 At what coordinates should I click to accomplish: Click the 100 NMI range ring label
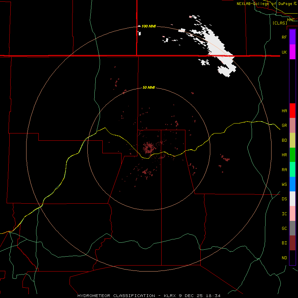click(149, 26)
